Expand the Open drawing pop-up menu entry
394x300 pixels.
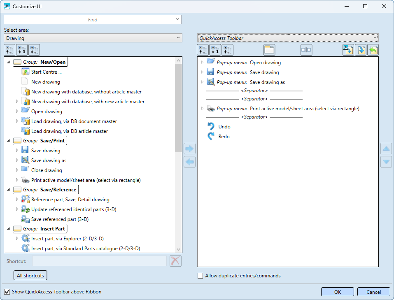click(x=202, y=62)
